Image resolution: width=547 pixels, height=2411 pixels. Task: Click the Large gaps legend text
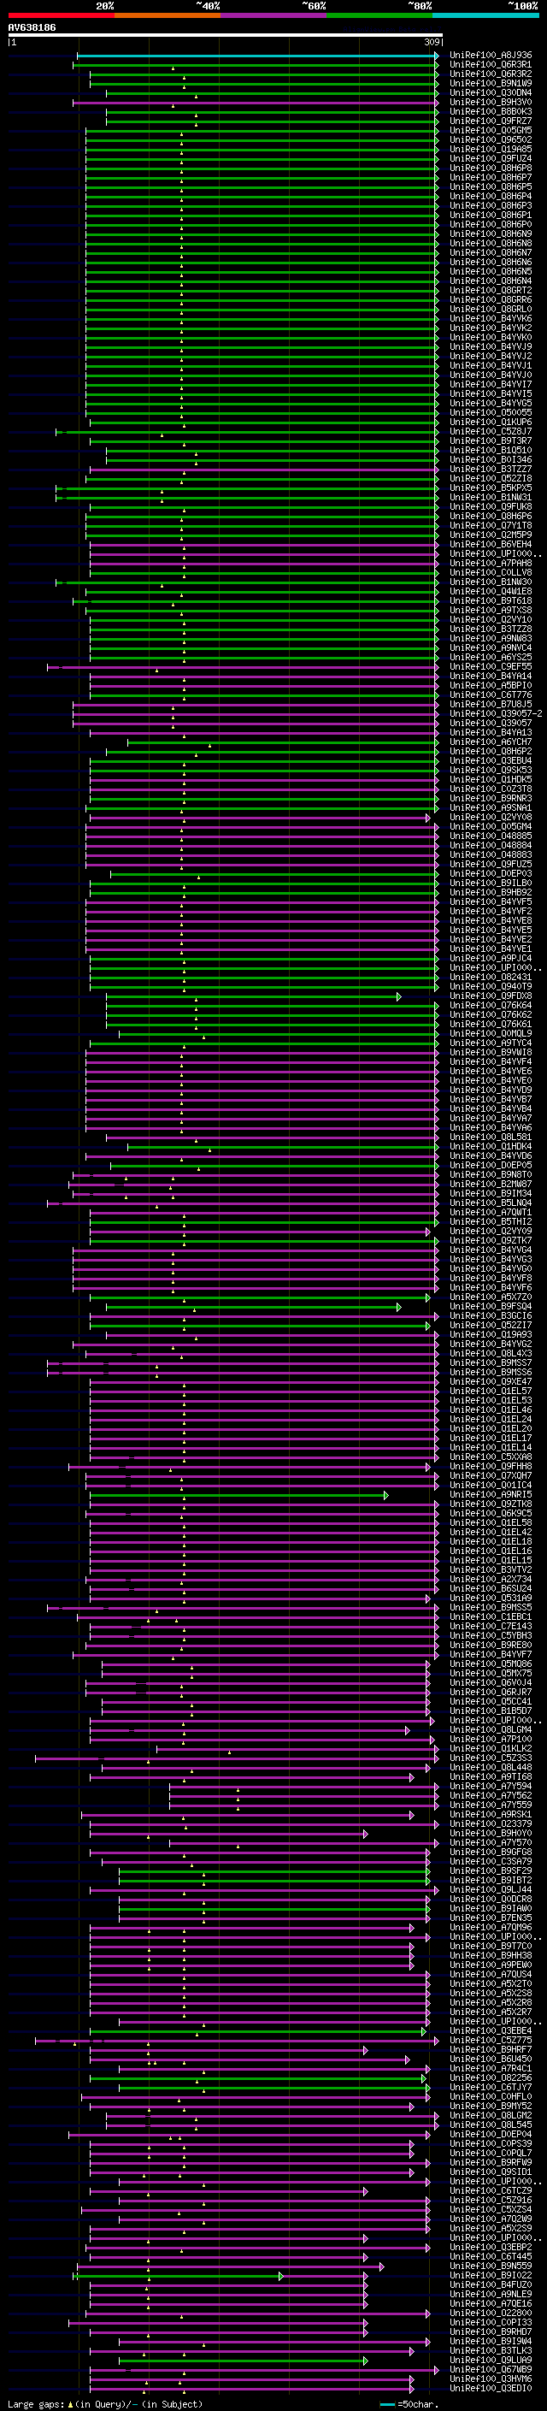36,2404
